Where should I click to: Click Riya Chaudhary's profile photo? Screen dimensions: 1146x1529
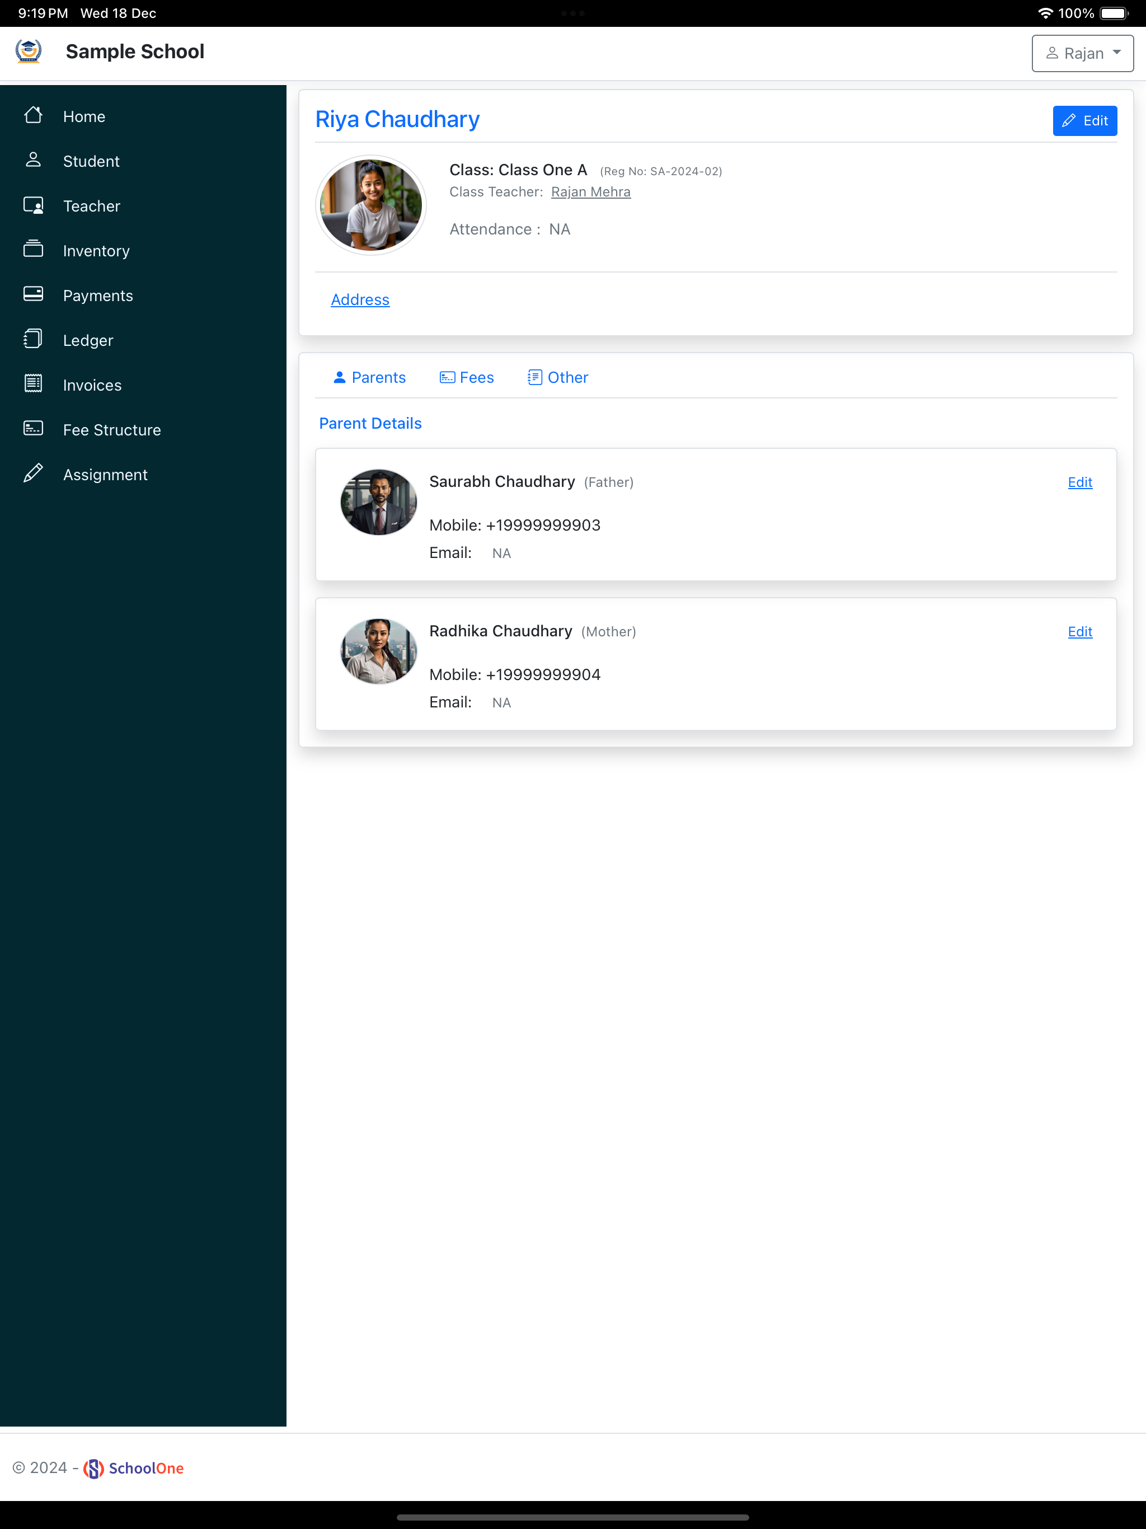point(371,205)
